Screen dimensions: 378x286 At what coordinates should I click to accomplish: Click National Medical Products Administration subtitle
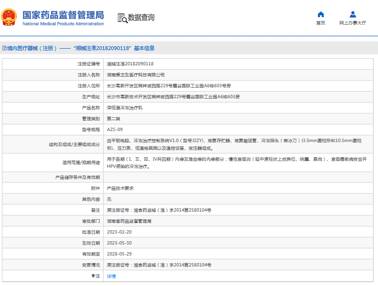coord(63,23)
